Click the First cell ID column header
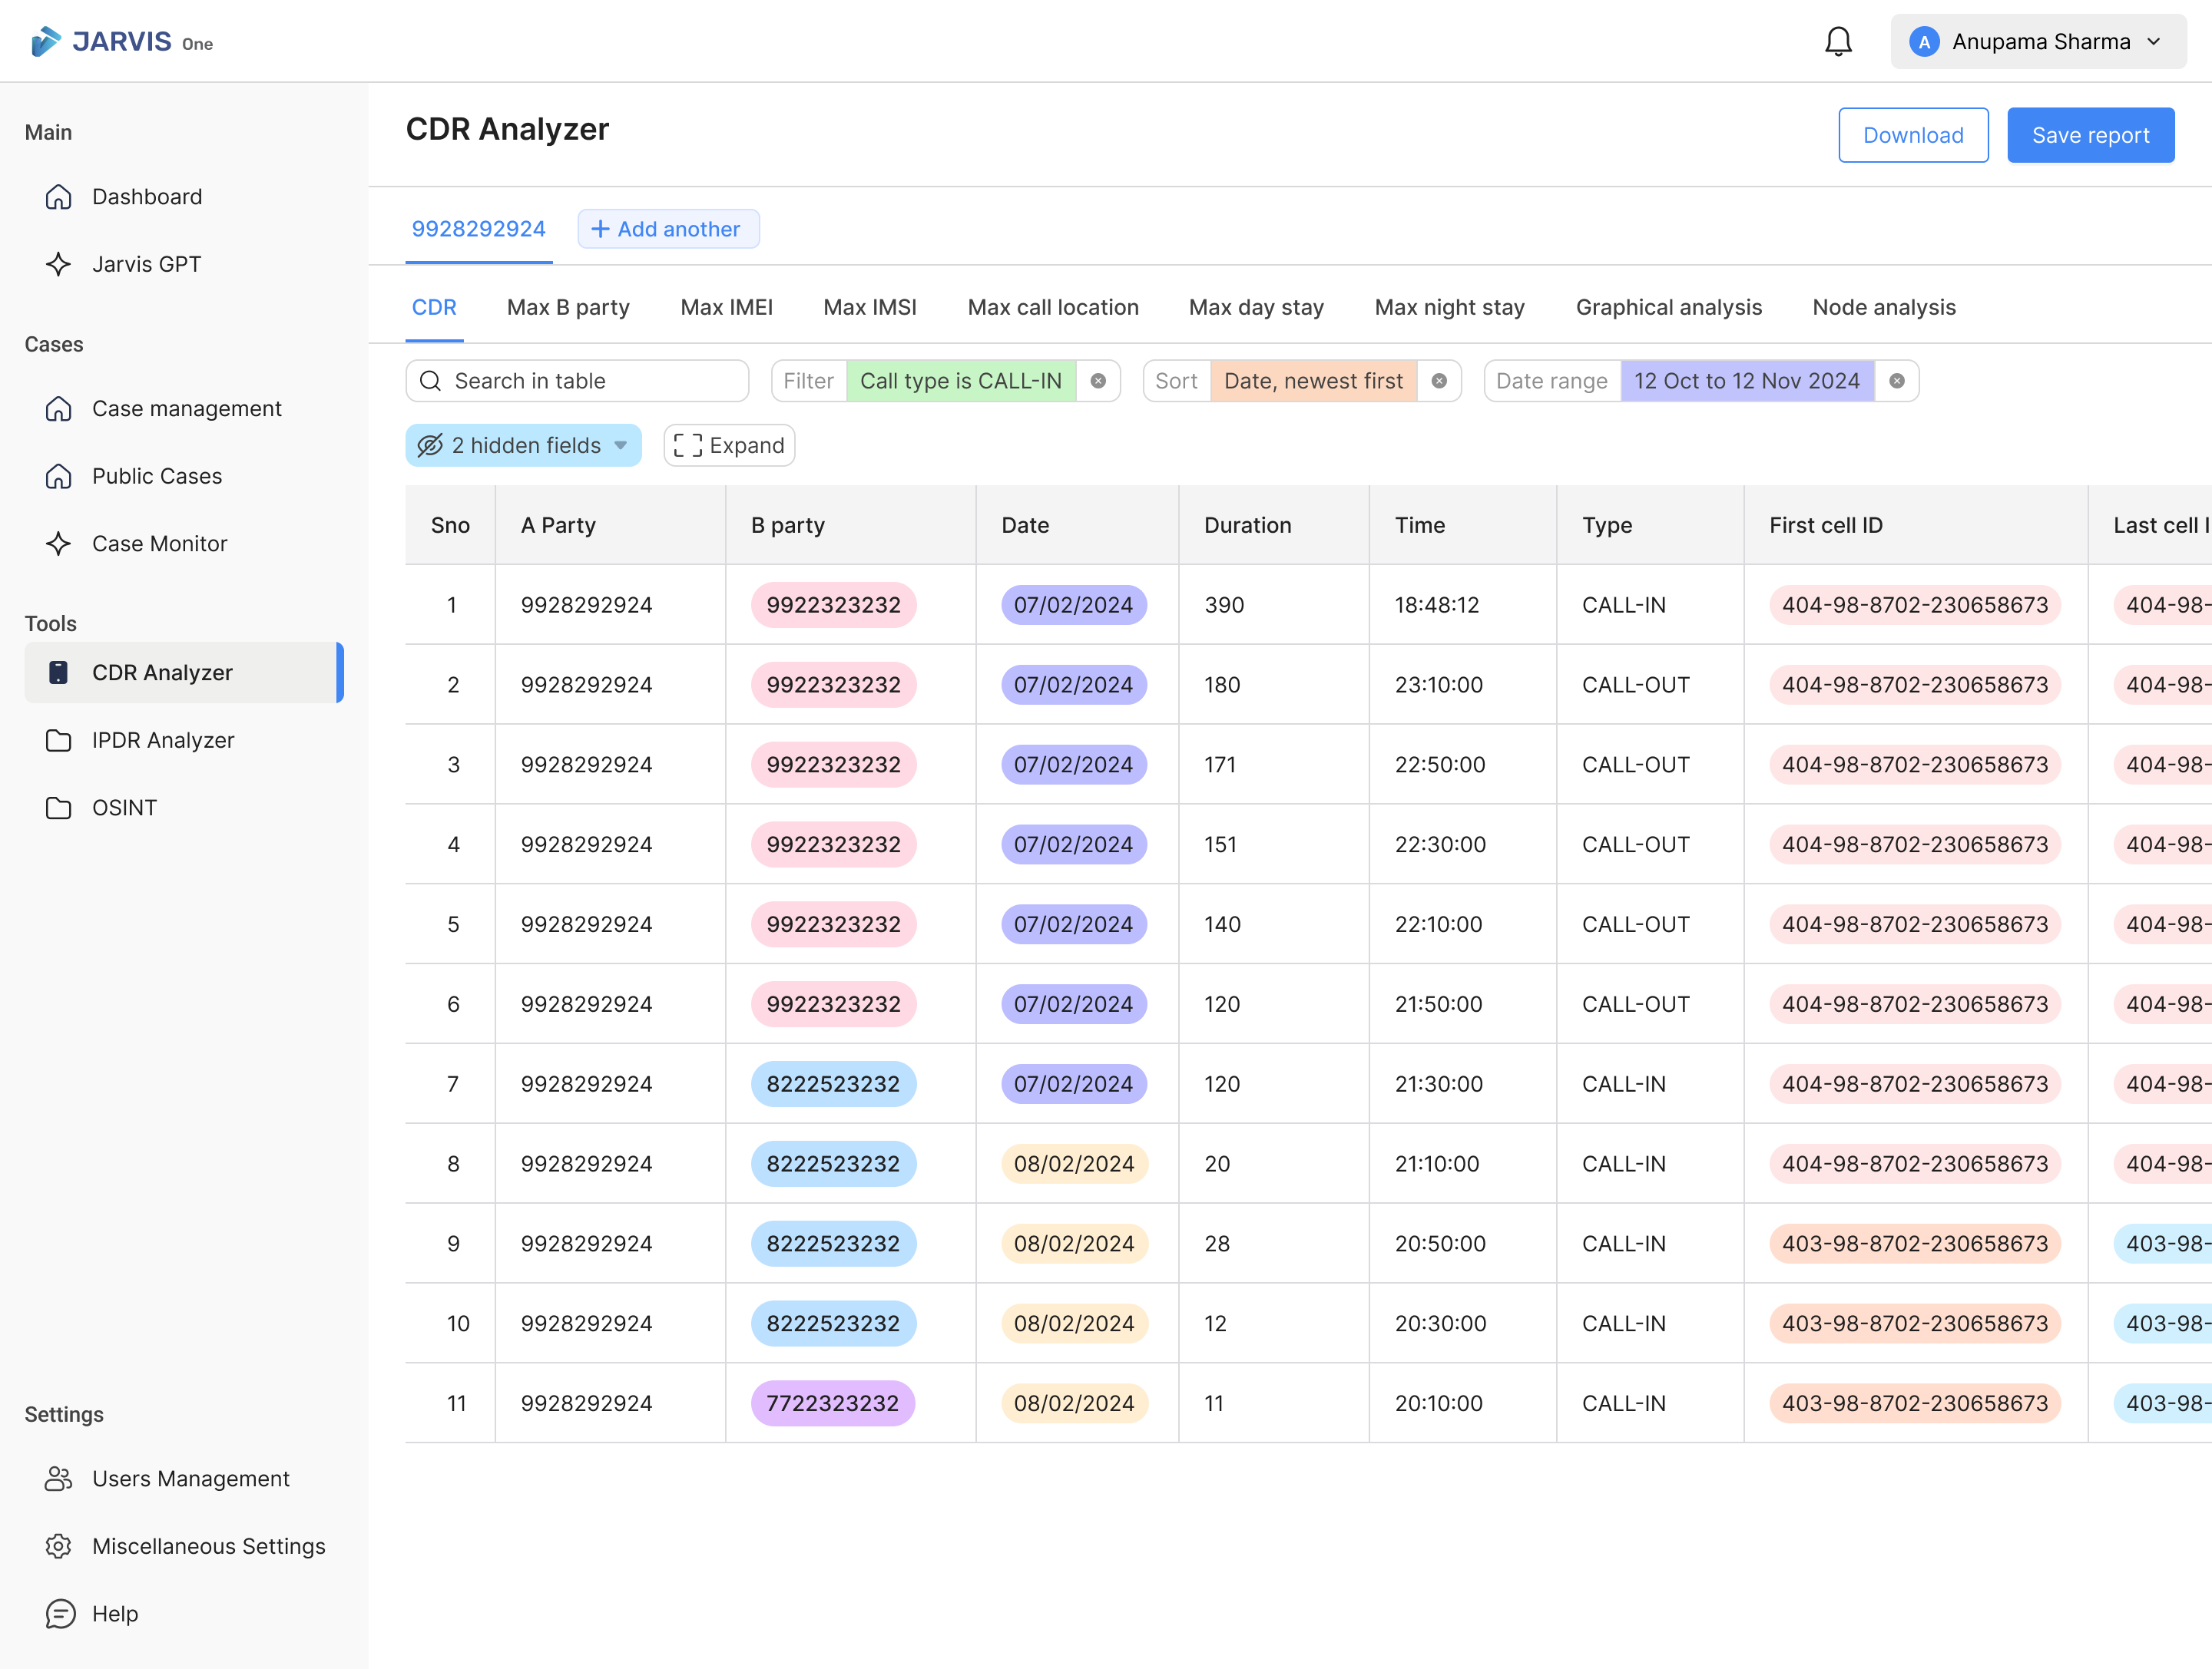2212x1669 pixels. tap(1915, 526)
